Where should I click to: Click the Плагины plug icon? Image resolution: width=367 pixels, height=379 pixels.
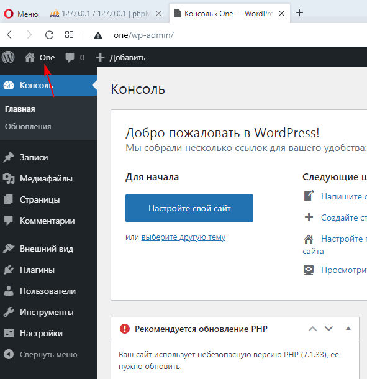pyautogui.click(x=9, y=270)
